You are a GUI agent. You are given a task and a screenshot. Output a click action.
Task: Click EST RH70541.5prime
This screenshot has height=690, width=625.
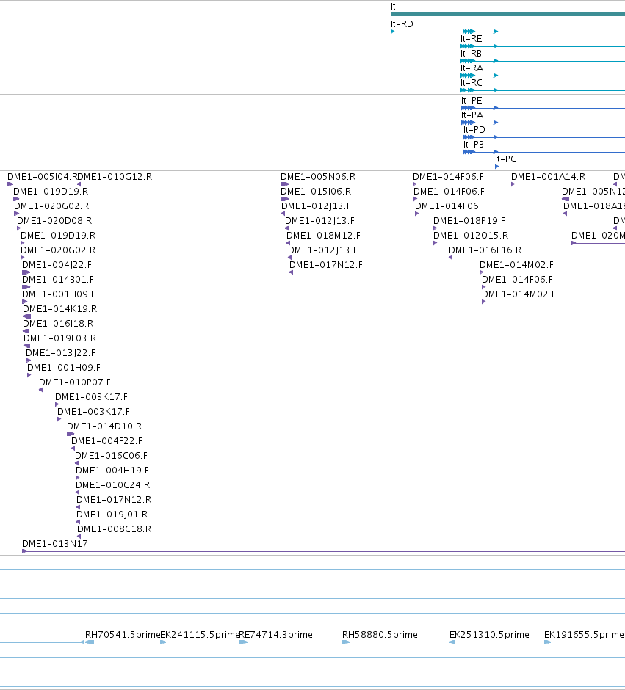point(123,634)
